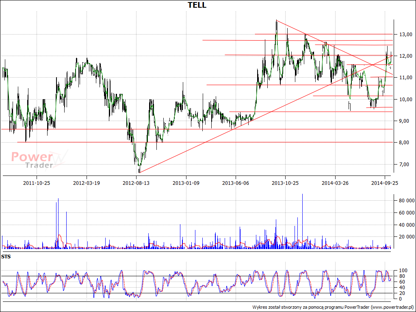
Task: Click the 12,00 price axis label
Action: 406,56
